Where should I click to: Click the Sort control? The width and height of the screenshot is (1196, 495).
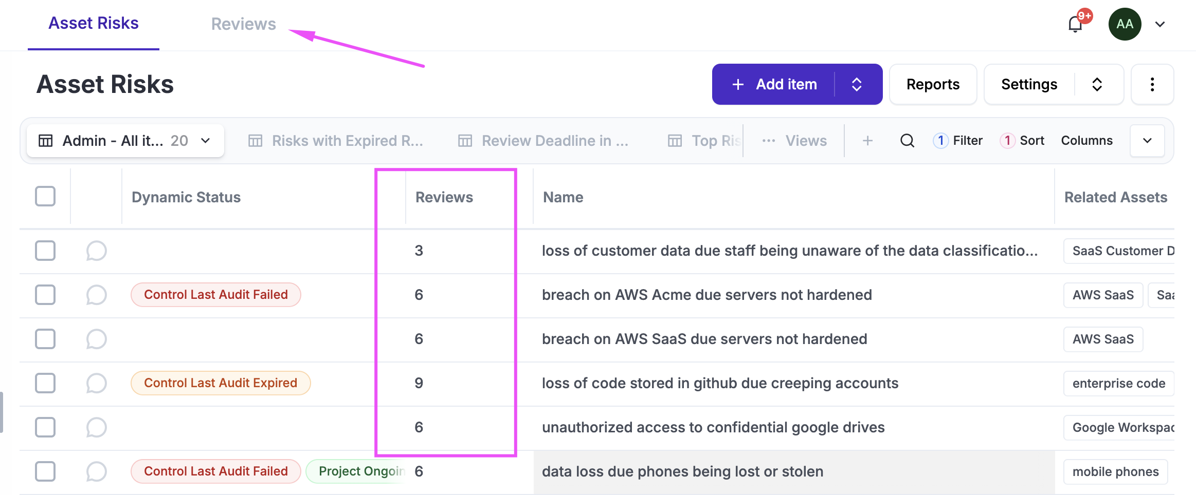pos(1023,141)
